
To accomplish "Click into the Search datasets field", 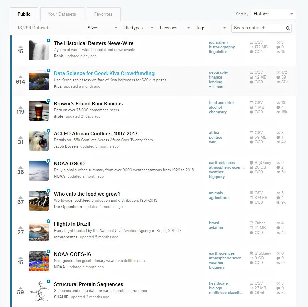I will pyautogui.click(x=258, y=28).
